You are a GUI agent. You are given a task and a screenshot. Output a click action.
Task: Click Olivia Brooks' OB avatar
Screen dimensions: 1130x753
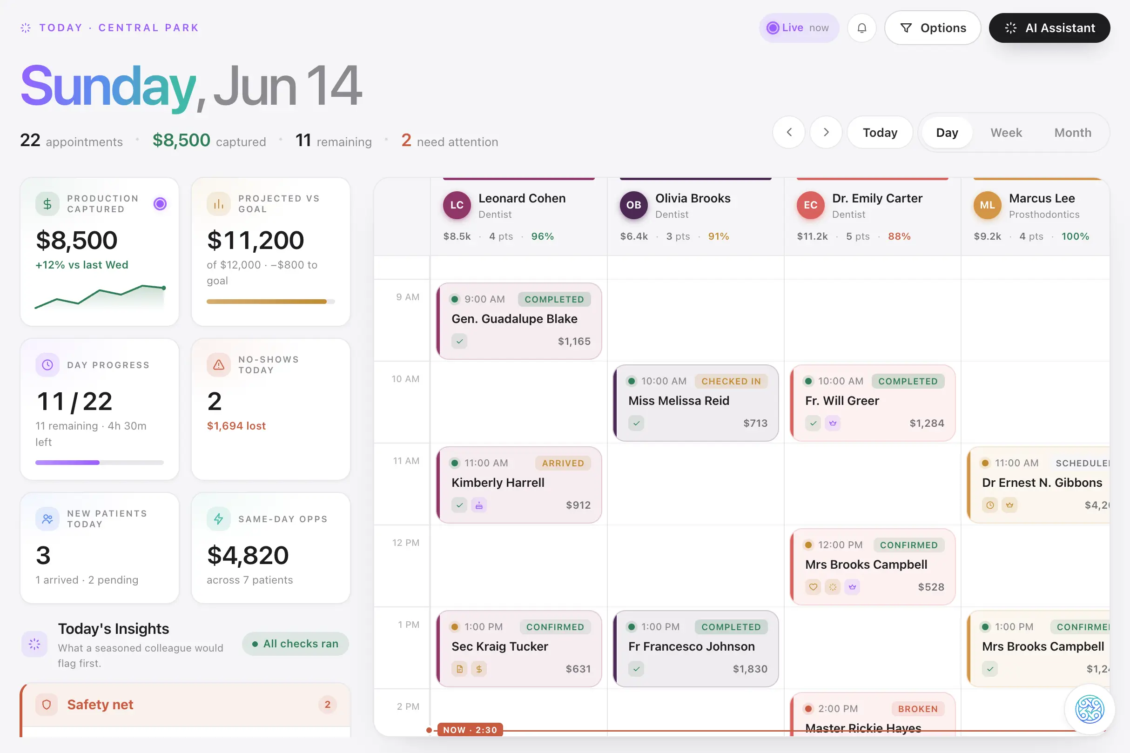coord(633,205)
